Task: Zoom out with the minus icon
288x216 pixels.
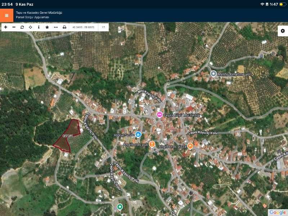Action: pyautogui.click(x=14, y=27)
